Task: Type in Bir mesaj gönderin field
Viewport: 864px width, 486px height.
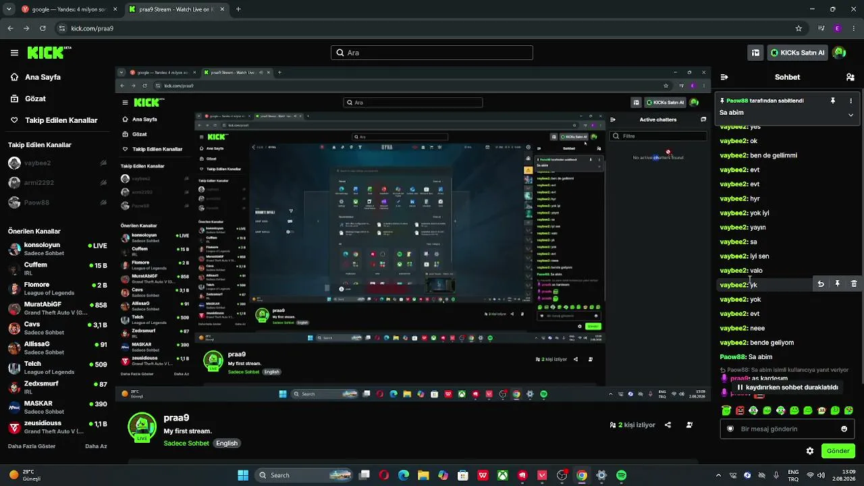Action: coord(786,429)
